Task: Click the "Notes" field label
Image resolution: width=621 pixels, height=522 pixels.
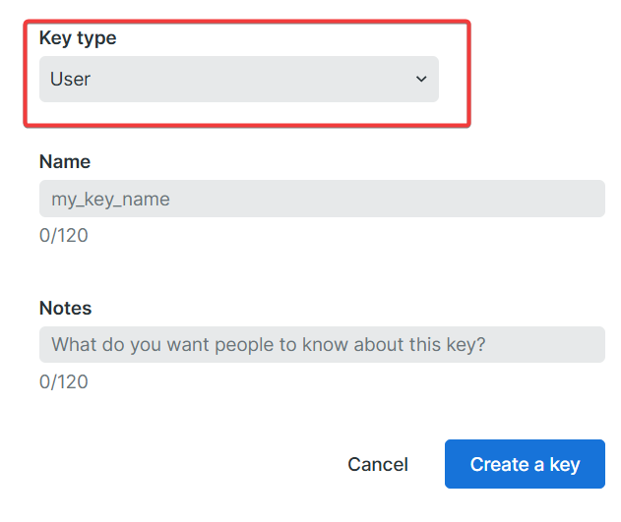Action: 66,308
